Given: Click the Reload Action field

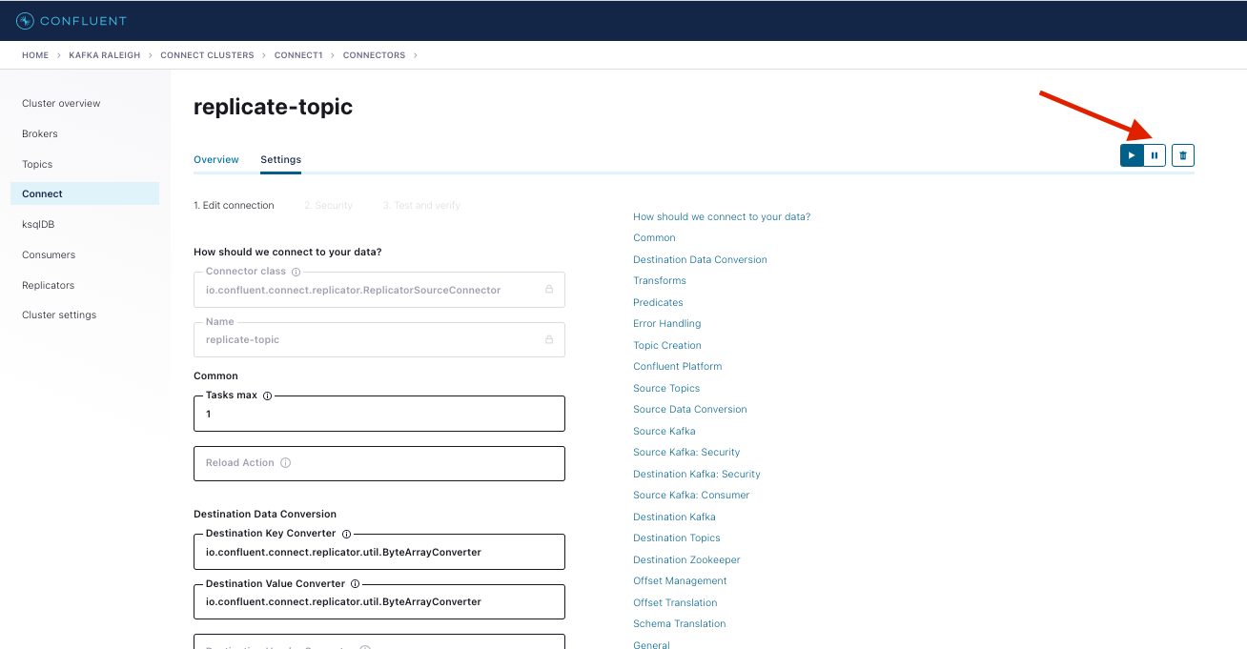Looking at the screenshot, I should [x=379, y=463].
